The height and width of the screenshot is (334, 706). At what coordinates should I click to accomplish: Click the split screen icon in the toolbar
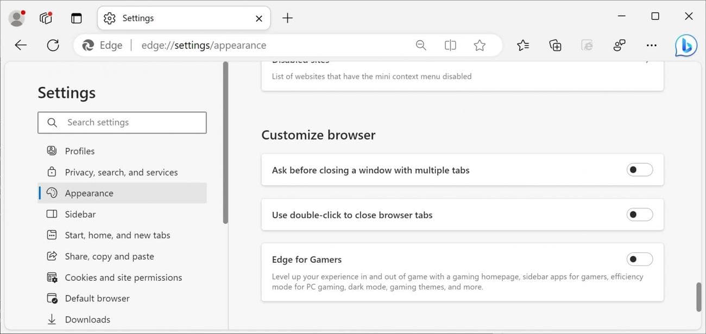pyautogui.click(x=450, y=45)
